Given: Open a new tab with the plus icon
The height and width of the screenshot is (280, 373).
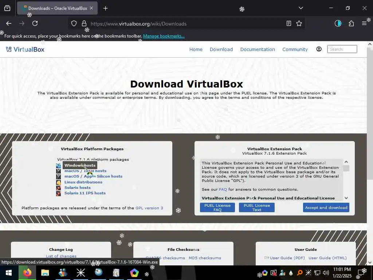Looking at the screenshot, I should pos(105,8).
